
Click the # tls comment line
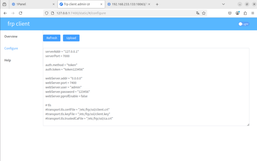click(x=48, y=105)
